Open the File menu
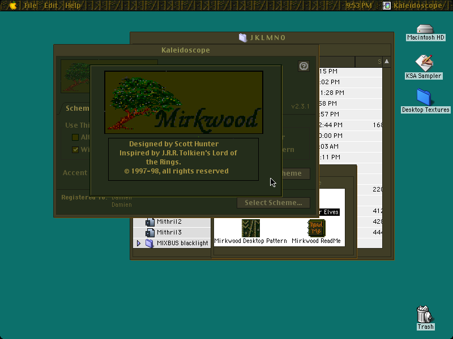This screenshot has height=339, width=453. 31,5
